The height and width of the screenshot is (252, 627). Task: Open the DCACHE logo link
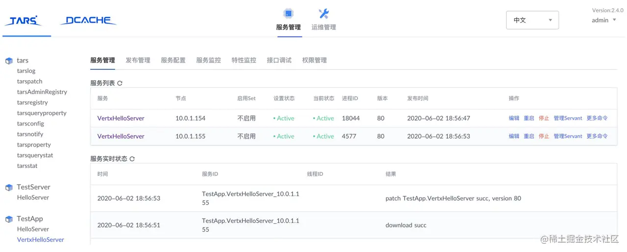[88, 21]
